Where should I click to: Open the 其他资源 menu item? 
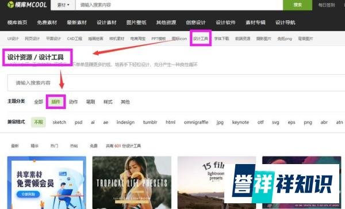point(166,22)
